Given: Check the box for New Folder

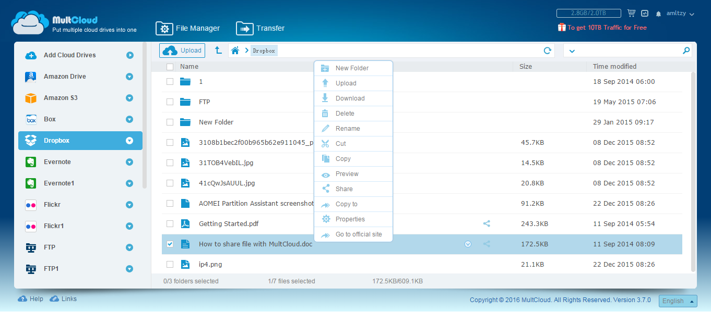Looking at the screenshot, I should click(170, 122).
